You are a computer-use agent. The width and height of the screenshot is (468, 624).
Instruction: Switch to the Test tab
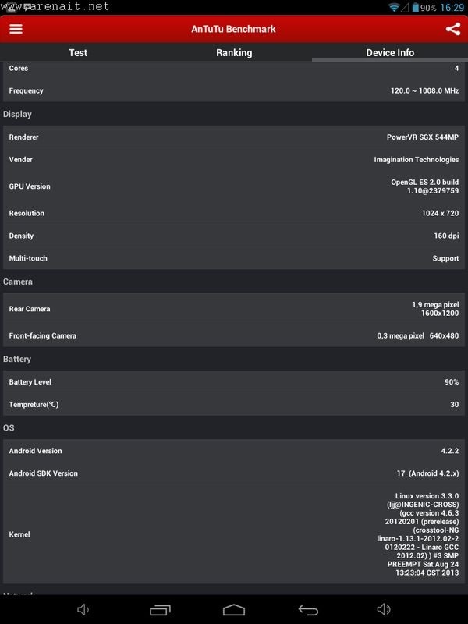pos(78,53)
